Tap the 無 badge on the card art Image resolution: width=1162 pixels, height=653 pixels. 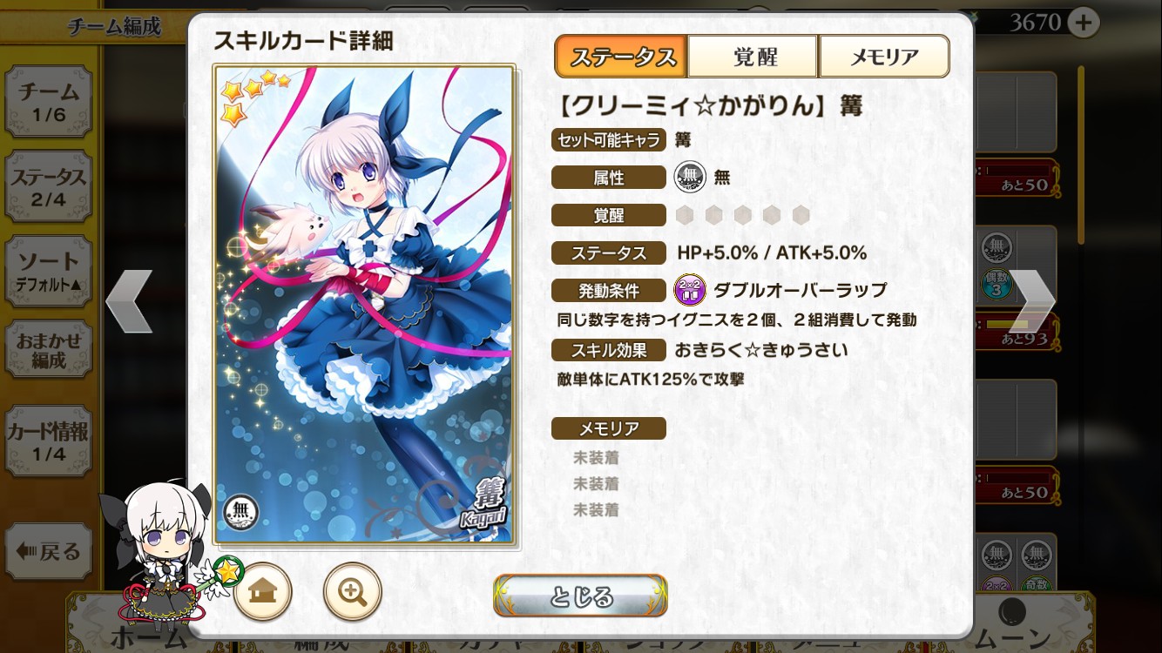(241, 512)
